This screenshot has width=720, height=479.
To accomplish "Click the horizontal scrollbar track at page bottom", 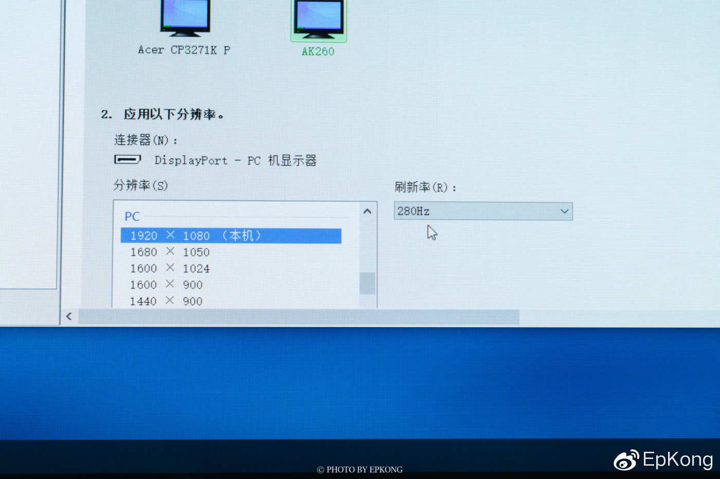I will (x=298, y=316).
